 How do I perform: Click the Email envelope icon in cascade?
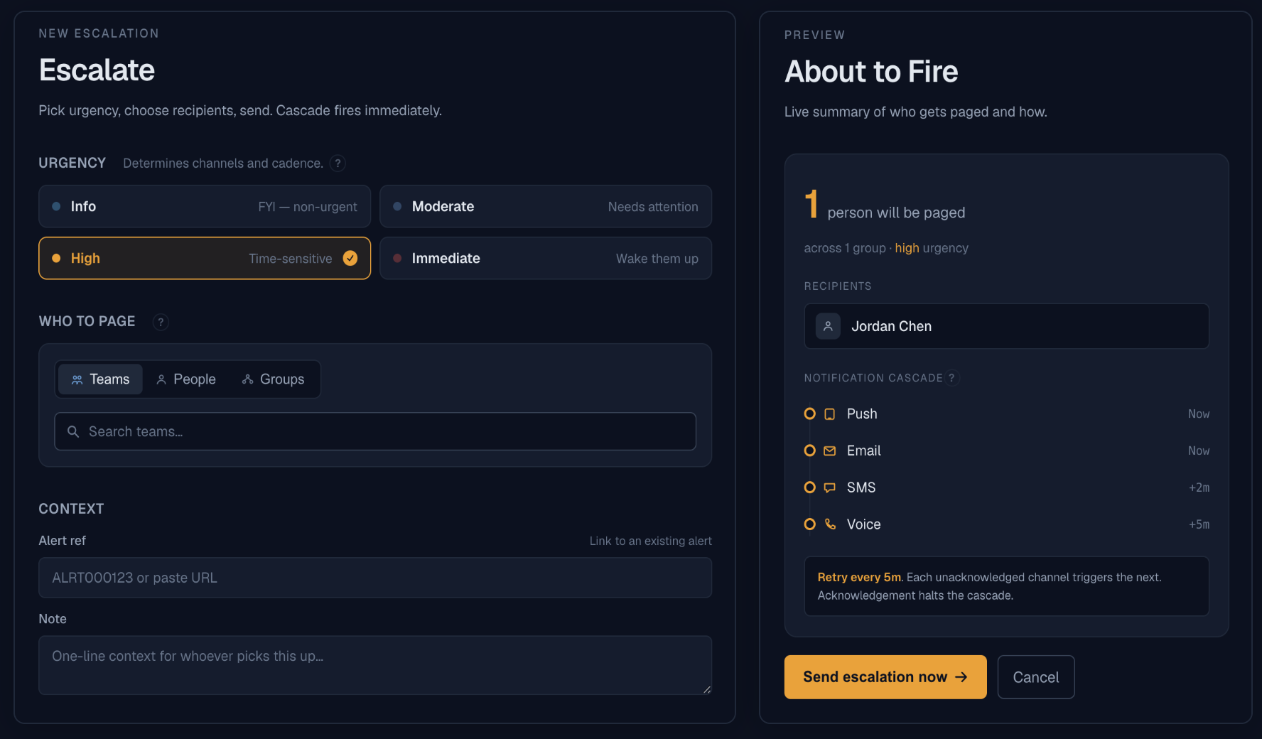coord(829,451)
